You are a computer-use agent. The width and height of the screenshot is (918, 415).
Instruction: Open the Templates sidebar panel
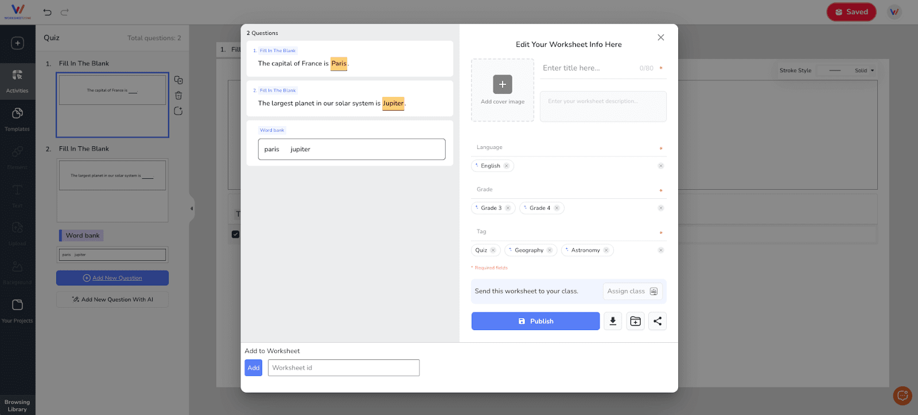[x=17, y=119]
